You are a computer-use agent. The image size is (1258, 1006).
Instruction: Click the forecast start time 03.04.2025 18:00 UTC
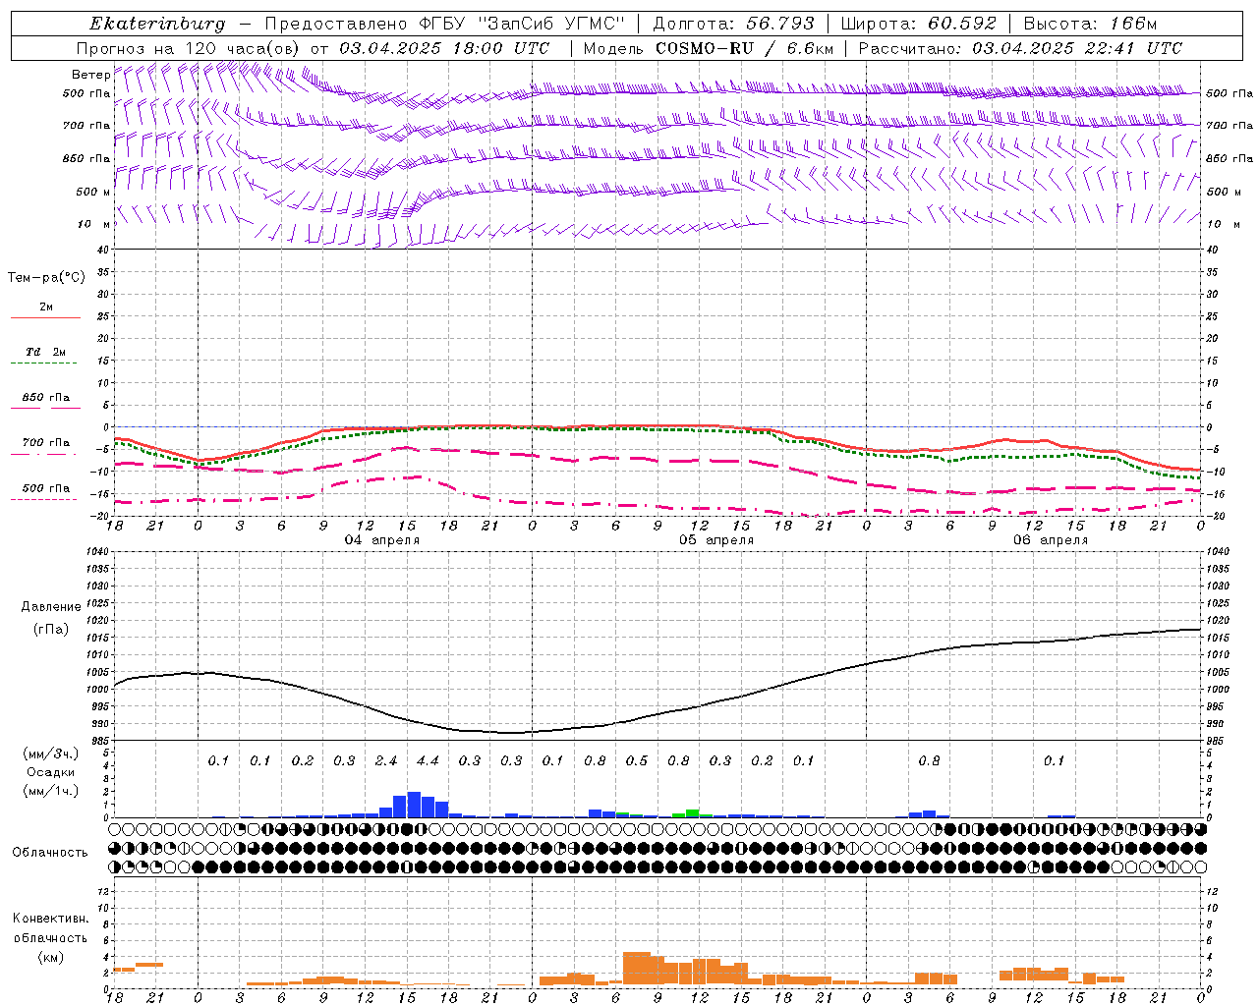click(444, 48)
